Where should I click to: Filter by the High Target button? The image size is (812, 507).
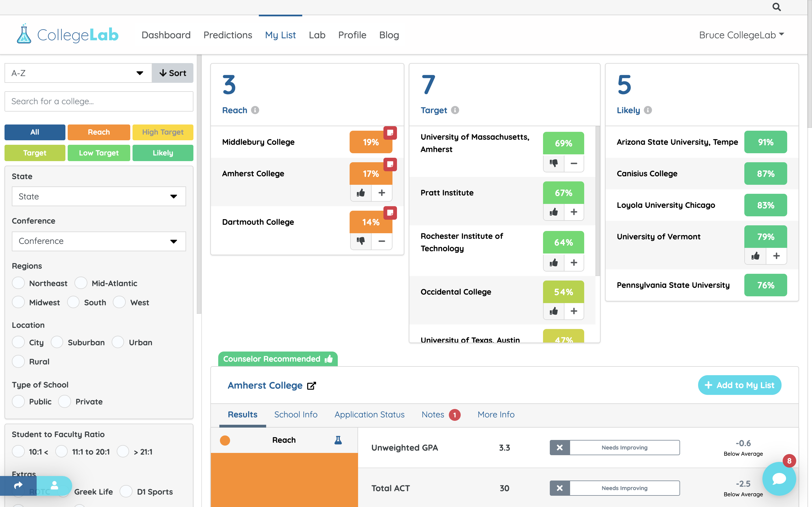pos(163,132)
